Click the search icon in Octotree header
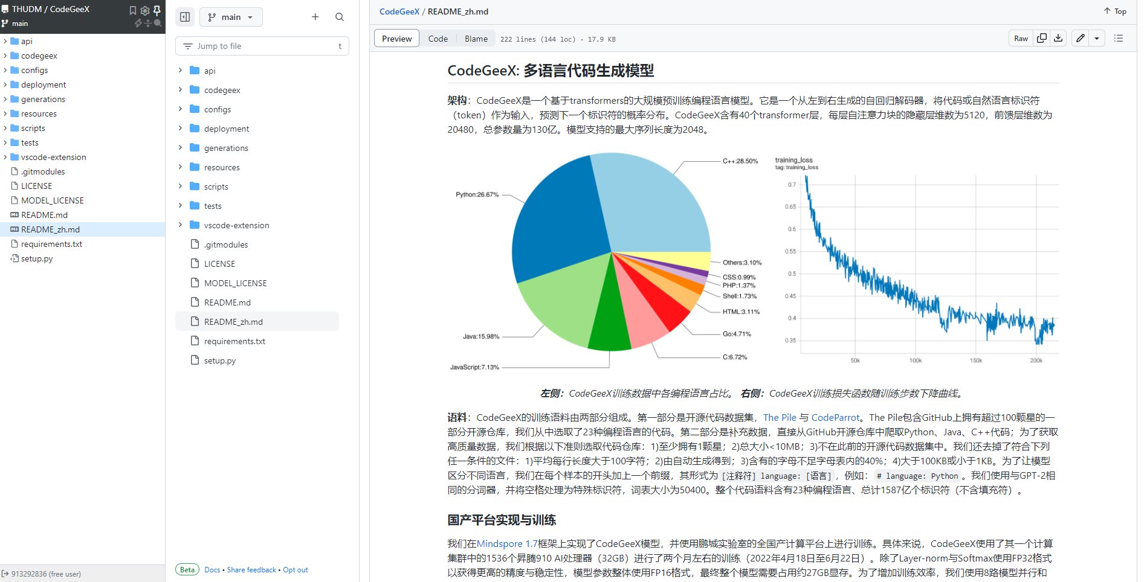1147x582 pixels. tap(158, 24)
